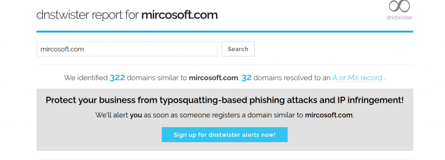Screen dimensions: 445x160
Task: Click the dnstwister report page heading
Action: click(127, 15)
